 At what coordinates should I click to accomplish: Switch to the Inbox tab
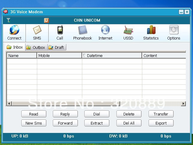(x=15, y=47)
